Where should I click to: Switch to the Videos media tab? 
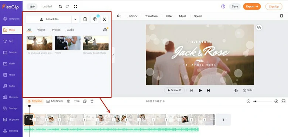[x=41, y=30]
